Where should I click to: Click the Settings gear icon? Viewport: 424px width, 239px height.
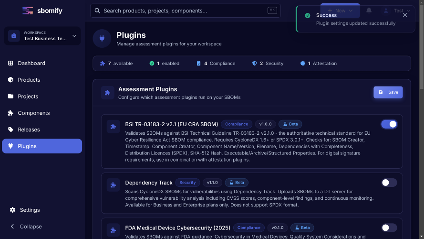(x=12, y=210)
